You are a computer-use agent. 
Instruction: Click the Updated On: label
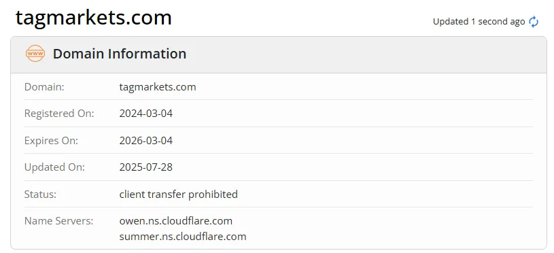click(x=55, y=167)
